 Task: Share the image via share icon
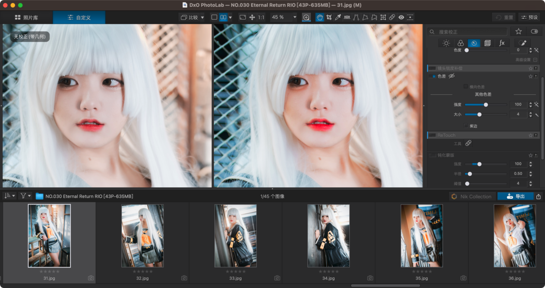tap(538, 196)
